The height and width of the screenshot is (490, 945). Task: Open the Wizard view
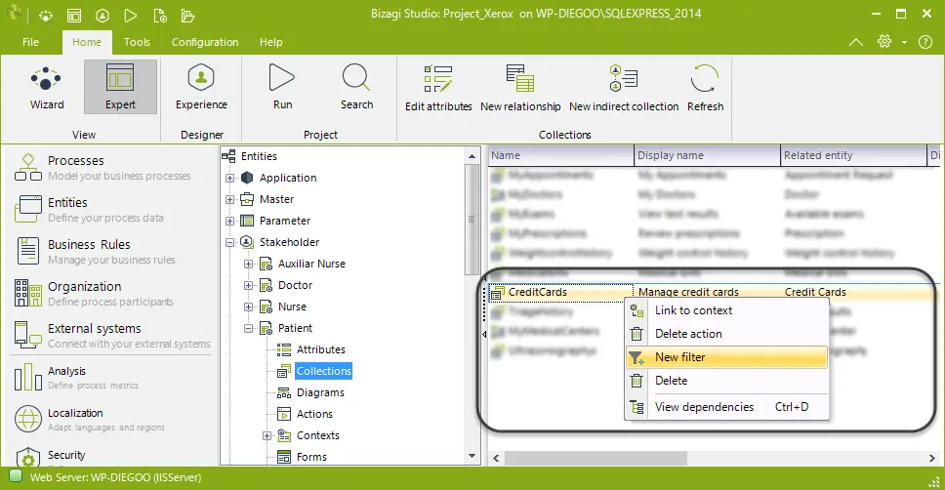coord(47,88)
